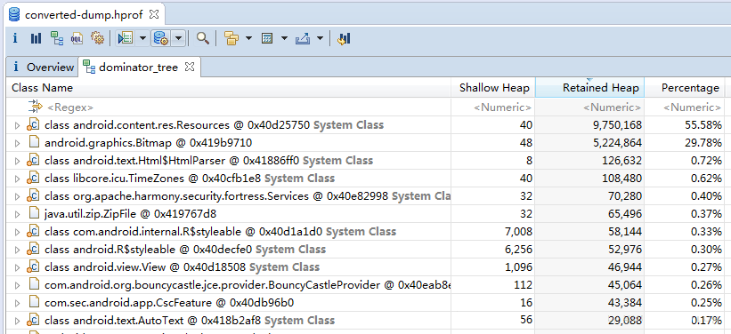This screenshot has width=731, height=334.
Task: Open dominator tree via toolbar icon
Action: 57,38
